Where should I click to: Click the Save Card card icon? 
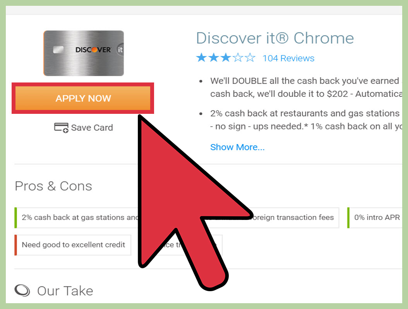point(62,127)
